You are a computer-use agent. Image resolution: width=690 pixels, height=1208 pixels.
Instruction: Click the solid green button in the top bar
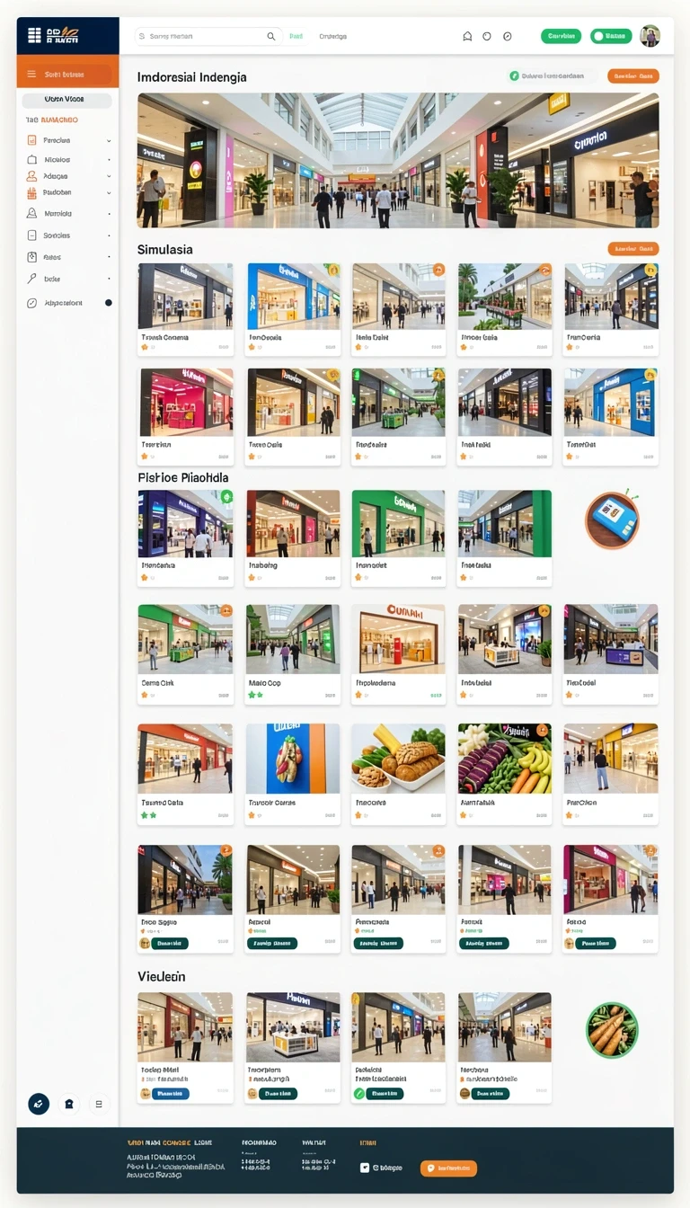(x=561, y=36)
